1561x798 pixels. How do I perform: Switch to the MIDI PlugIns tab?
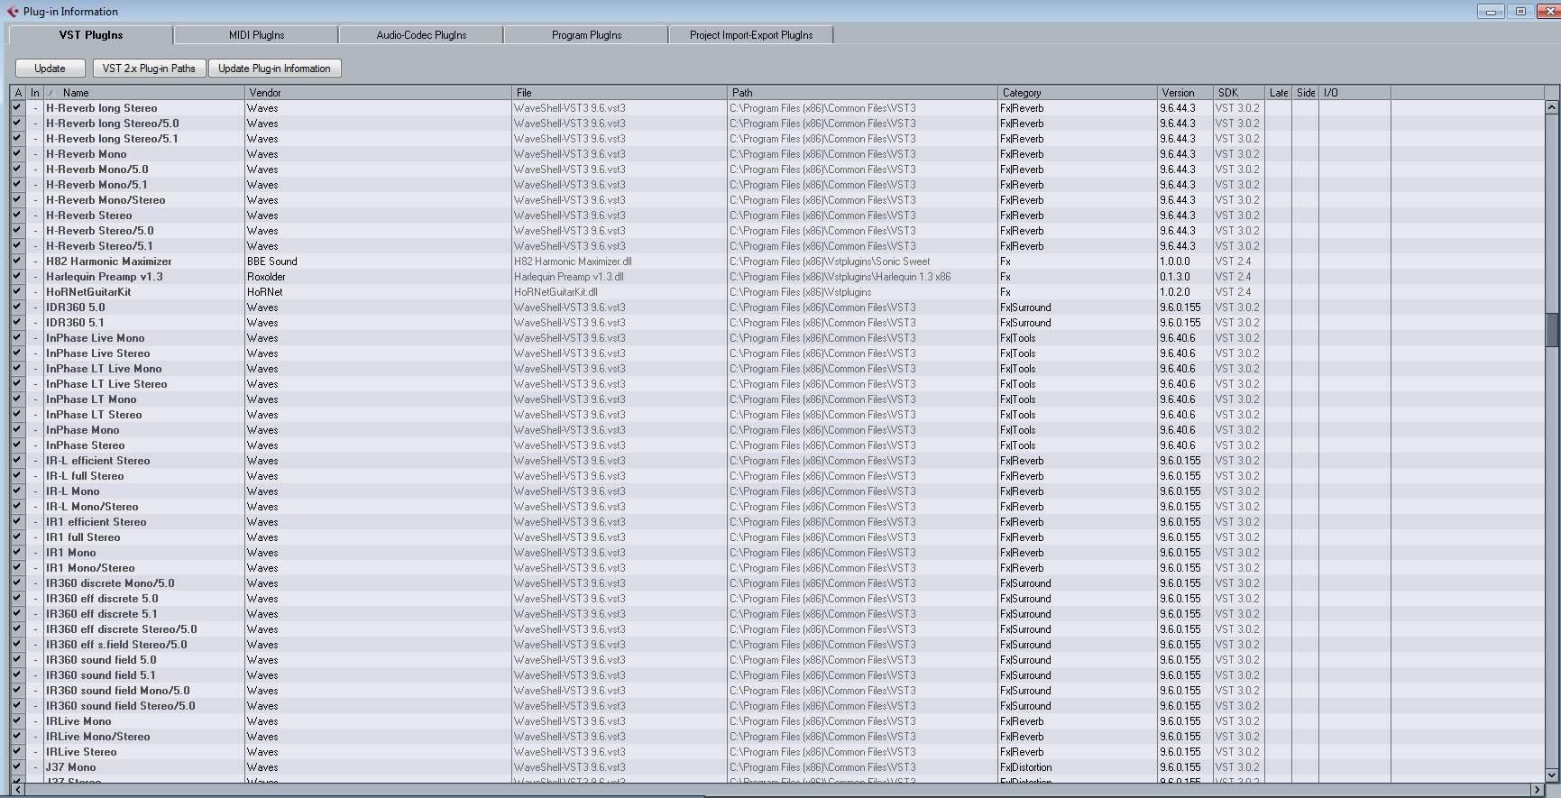click(256, 35)
